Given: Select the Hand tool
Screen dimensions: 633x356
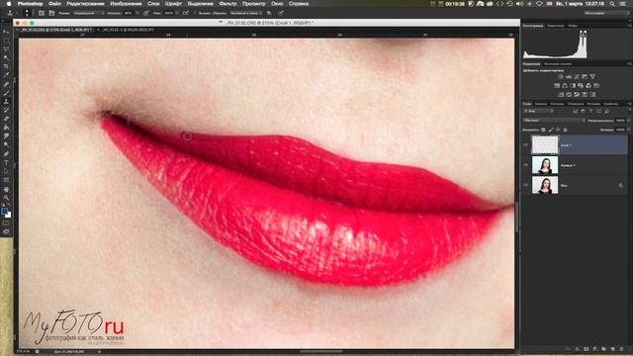Looking at the screenshot, I should click(6, 189).
